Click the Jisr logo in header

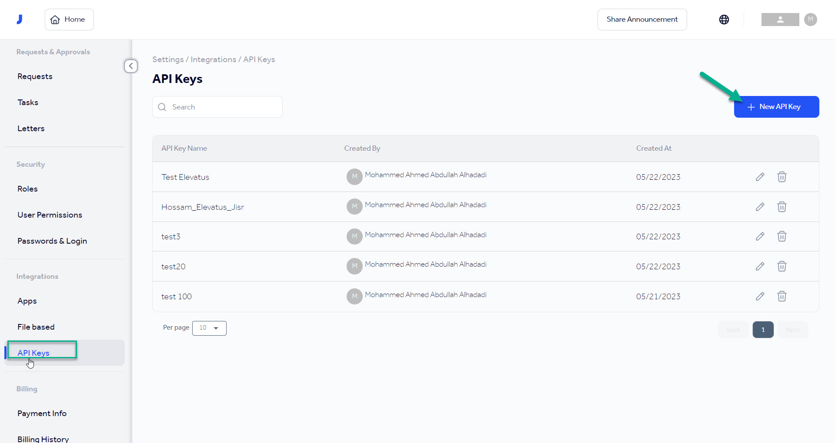tap(20, 20)
